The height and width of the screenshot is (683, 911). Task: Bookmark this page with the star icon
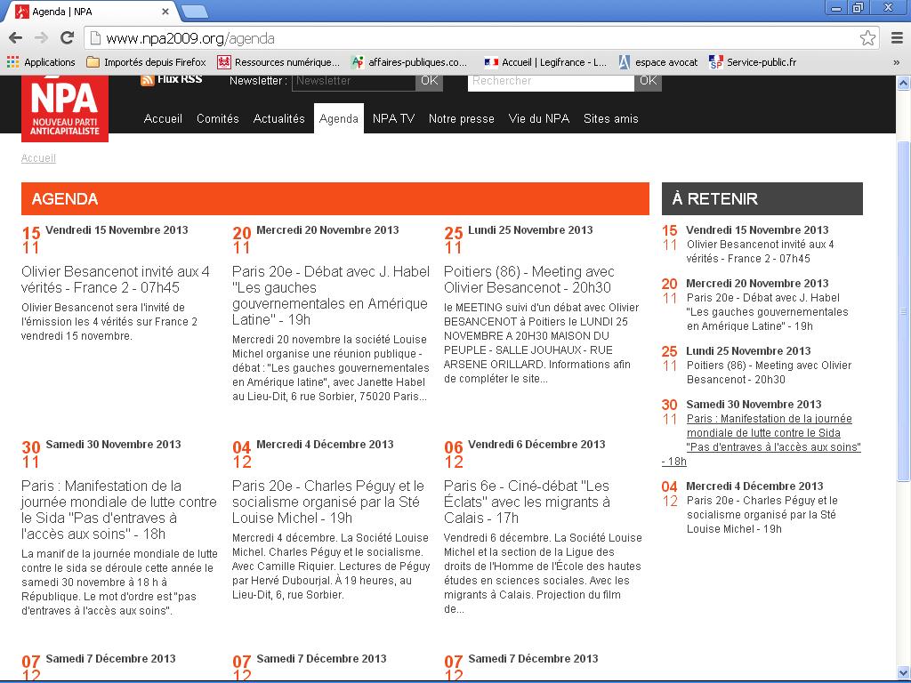(867, 38)
